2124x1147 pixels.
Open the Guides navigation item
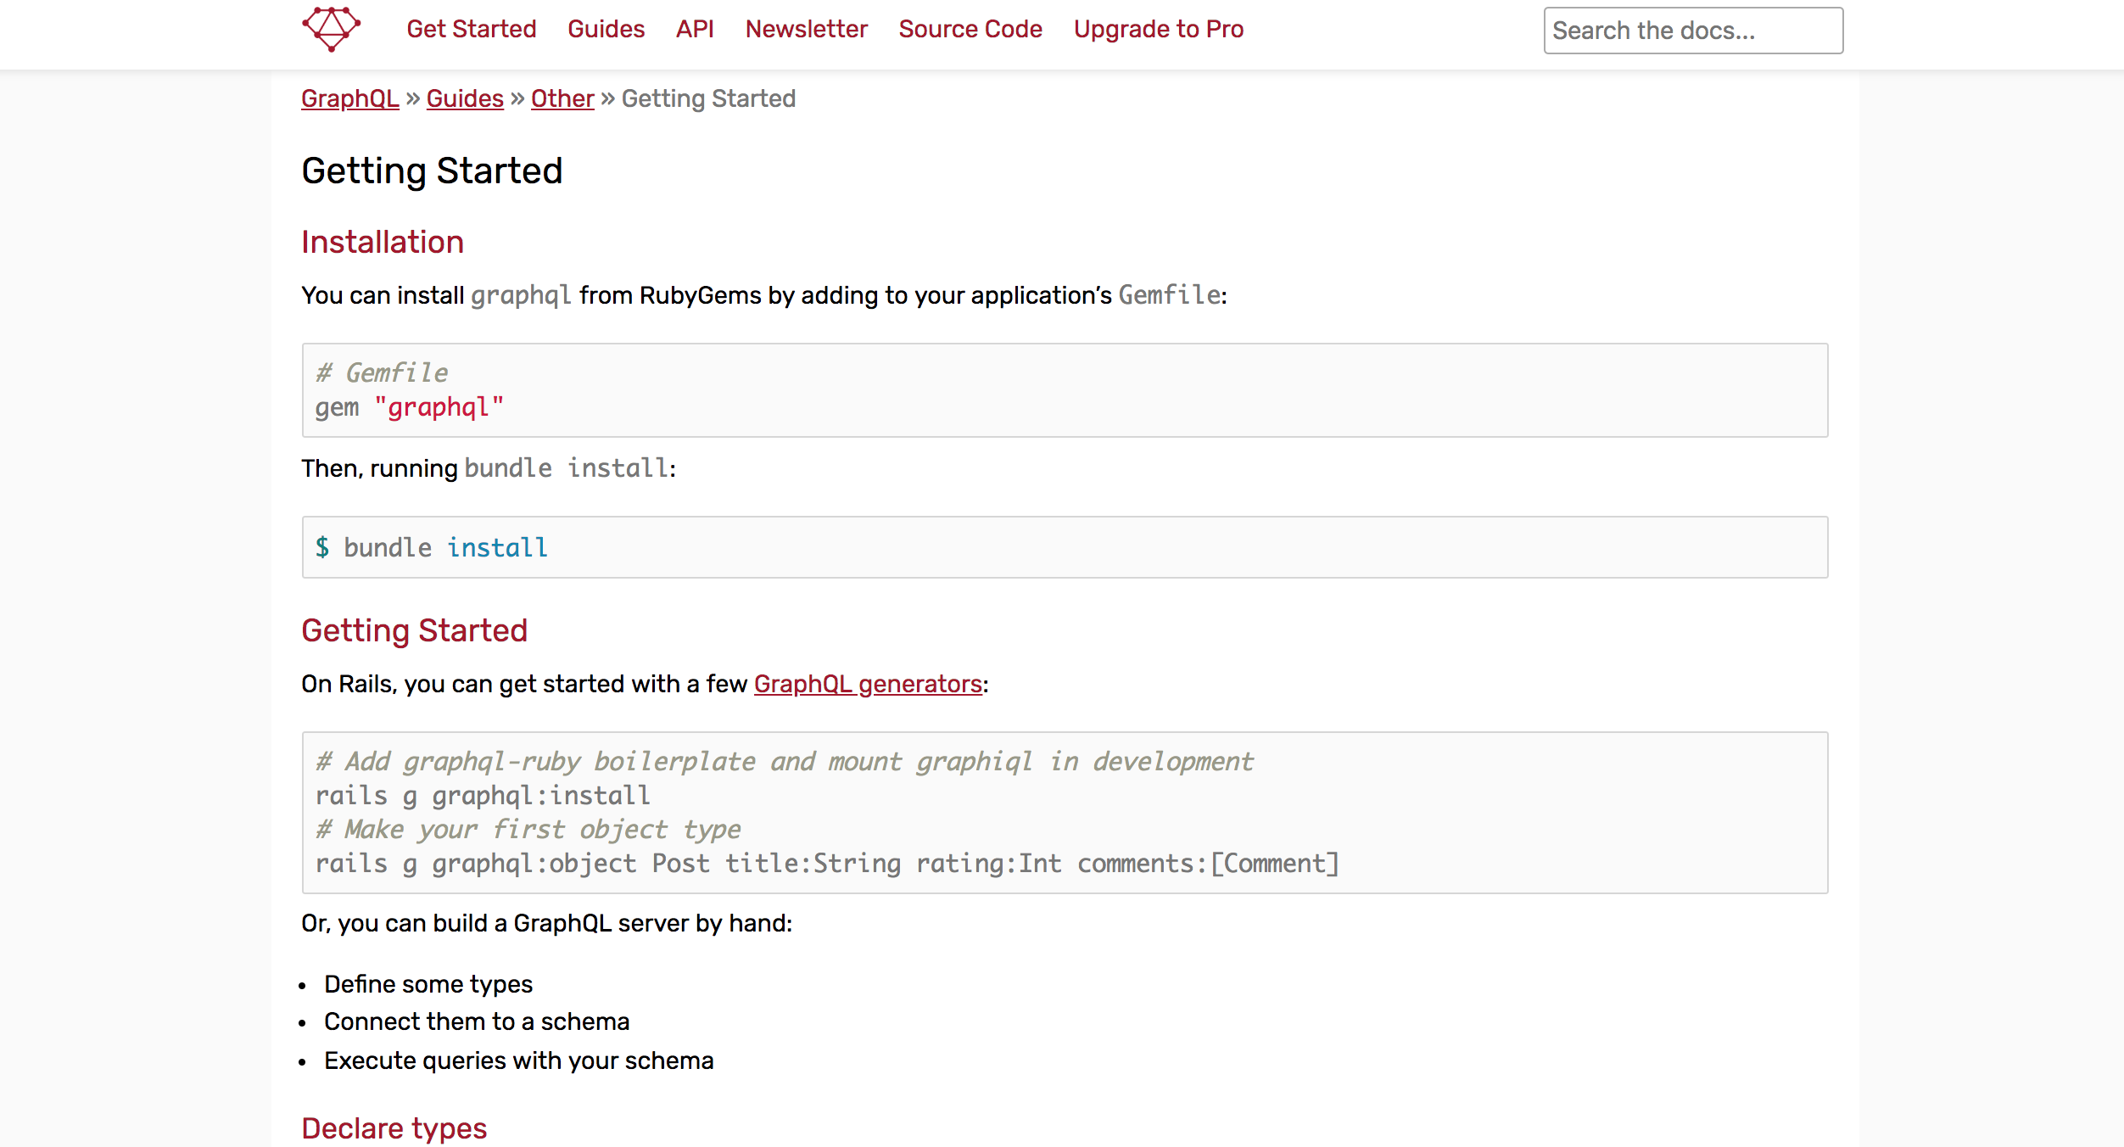click(606, 29)
